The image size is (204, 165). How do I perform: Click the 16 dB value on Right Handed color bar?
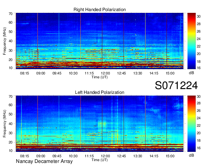199,68
